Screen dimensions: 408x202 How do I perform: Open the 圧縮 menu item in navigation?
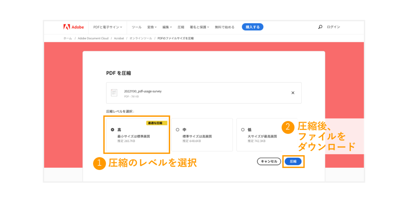pos(181,27)
